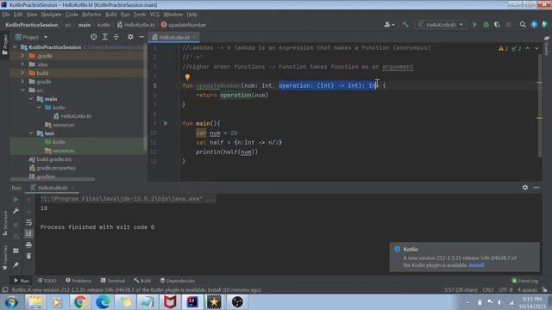Select gradle.properties in the project tree
Screen dimensions: 552x310
(53, 168)
